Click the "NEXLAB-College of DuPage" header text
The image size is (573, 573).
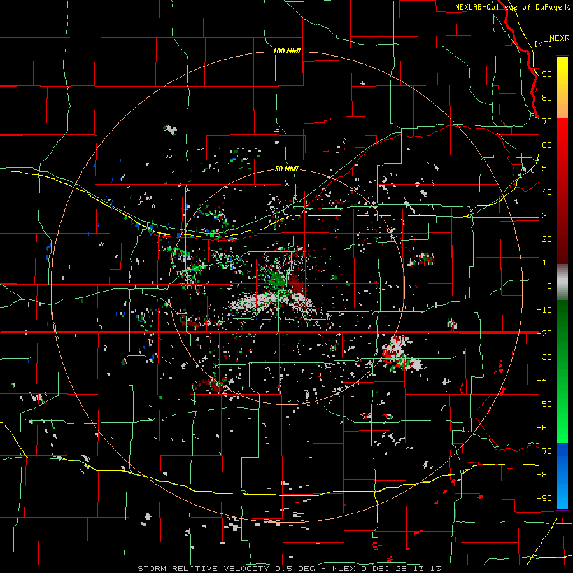tap(509, 7)
